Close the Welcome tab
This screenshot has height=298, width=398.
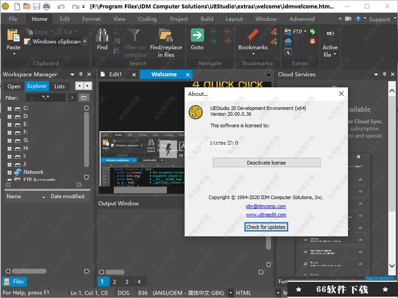pyautogui.click(x=188, y=75)
